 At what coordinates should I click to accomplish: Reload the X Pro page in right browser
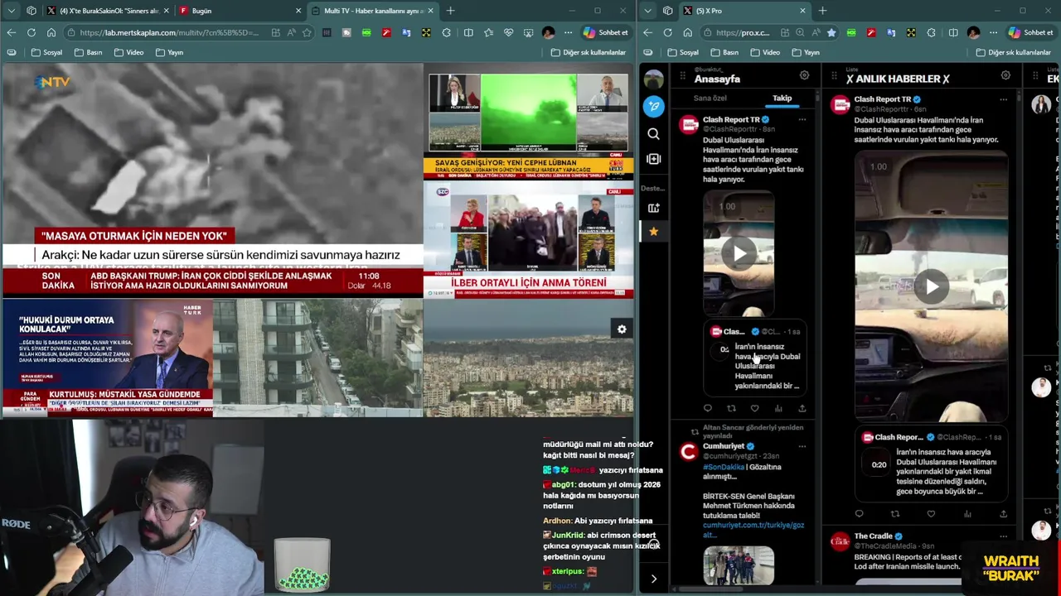click(x=667, y=32)
